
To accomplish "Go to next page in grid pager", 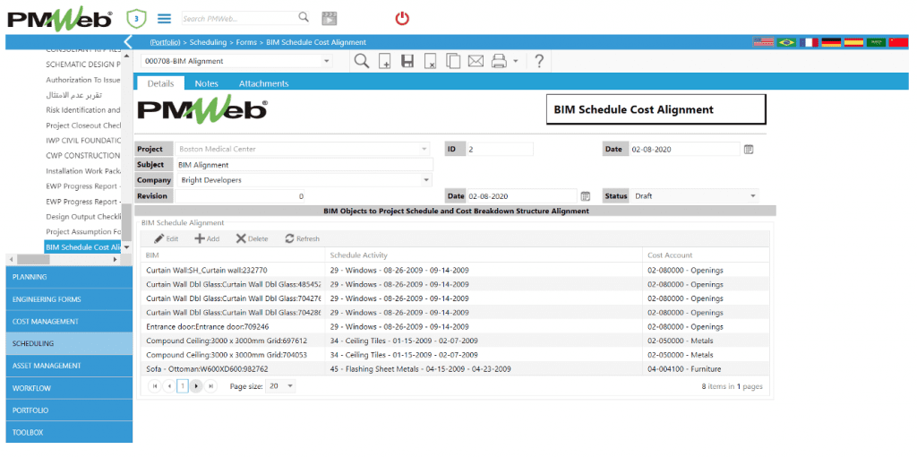I will 196,386.
